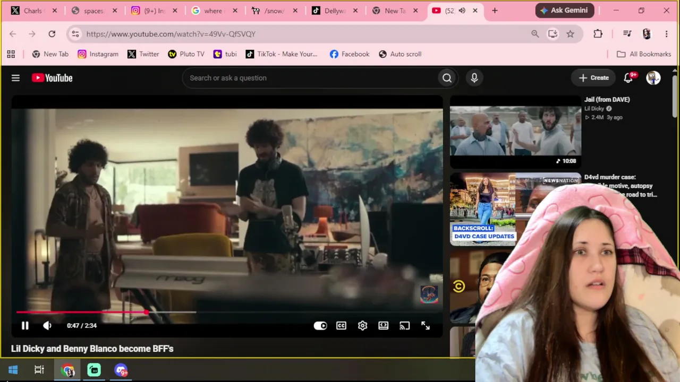Open the Chrome media controls icon
680x382 pixels.
coord(627,34)
